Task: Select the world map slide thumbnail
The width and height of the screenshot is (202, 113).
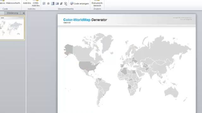Action: (12, 28)
